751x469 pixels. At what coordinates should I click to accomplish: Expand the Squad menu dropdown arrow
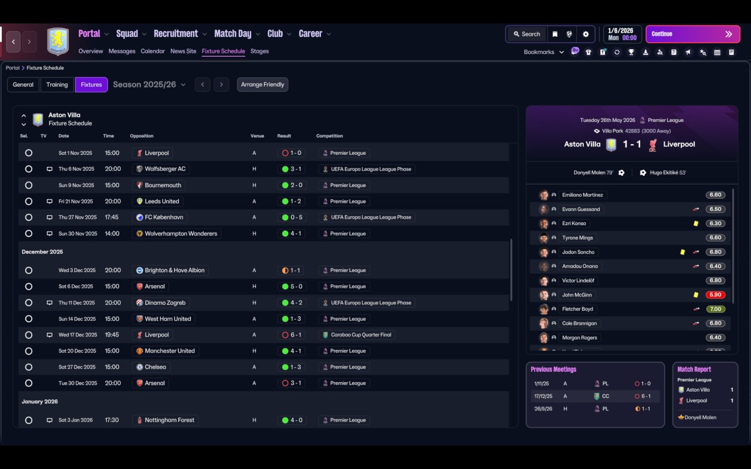tap(144, 35)
